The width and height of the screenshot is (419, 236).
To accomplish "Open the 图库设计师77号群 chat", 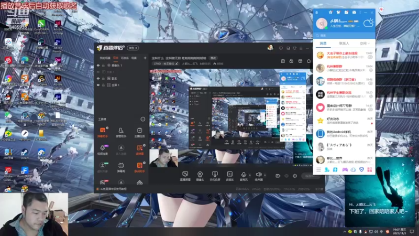I will [344, 108].
